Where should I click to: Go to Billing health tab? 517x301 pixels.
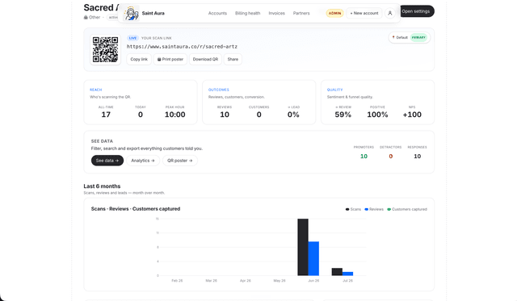(248, 13)
